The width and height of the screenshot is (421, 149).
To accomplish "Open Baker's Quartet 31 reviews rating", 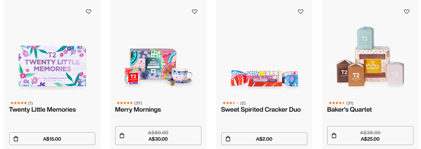I will (x=341, y=103).
